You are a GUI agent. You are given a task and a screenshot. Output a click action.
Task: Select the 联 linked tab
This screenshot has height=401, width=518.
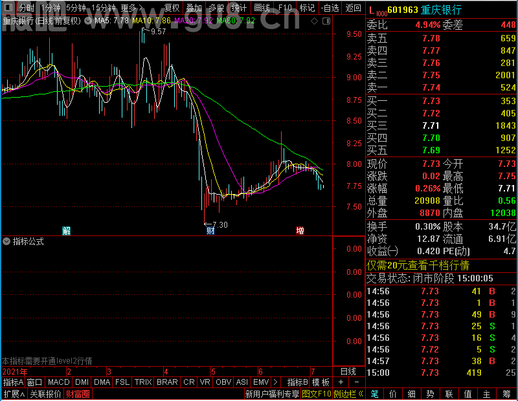point(449,394)
